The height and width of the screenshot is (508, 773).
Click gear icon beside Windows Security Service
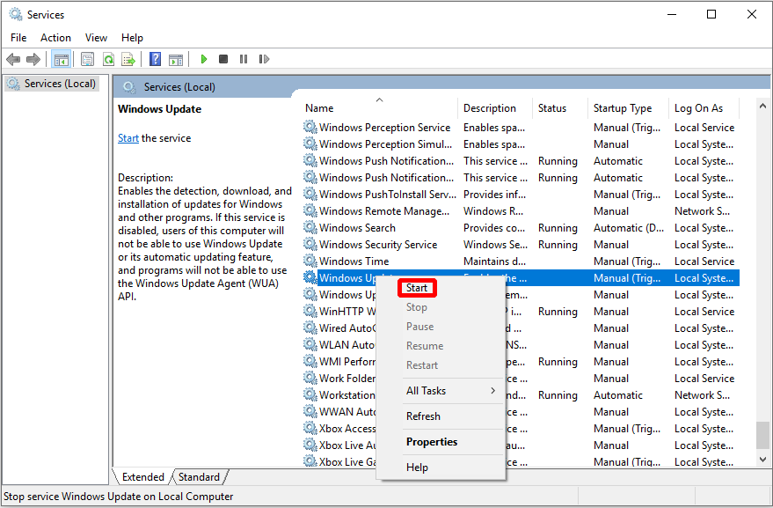pos(310,245)
